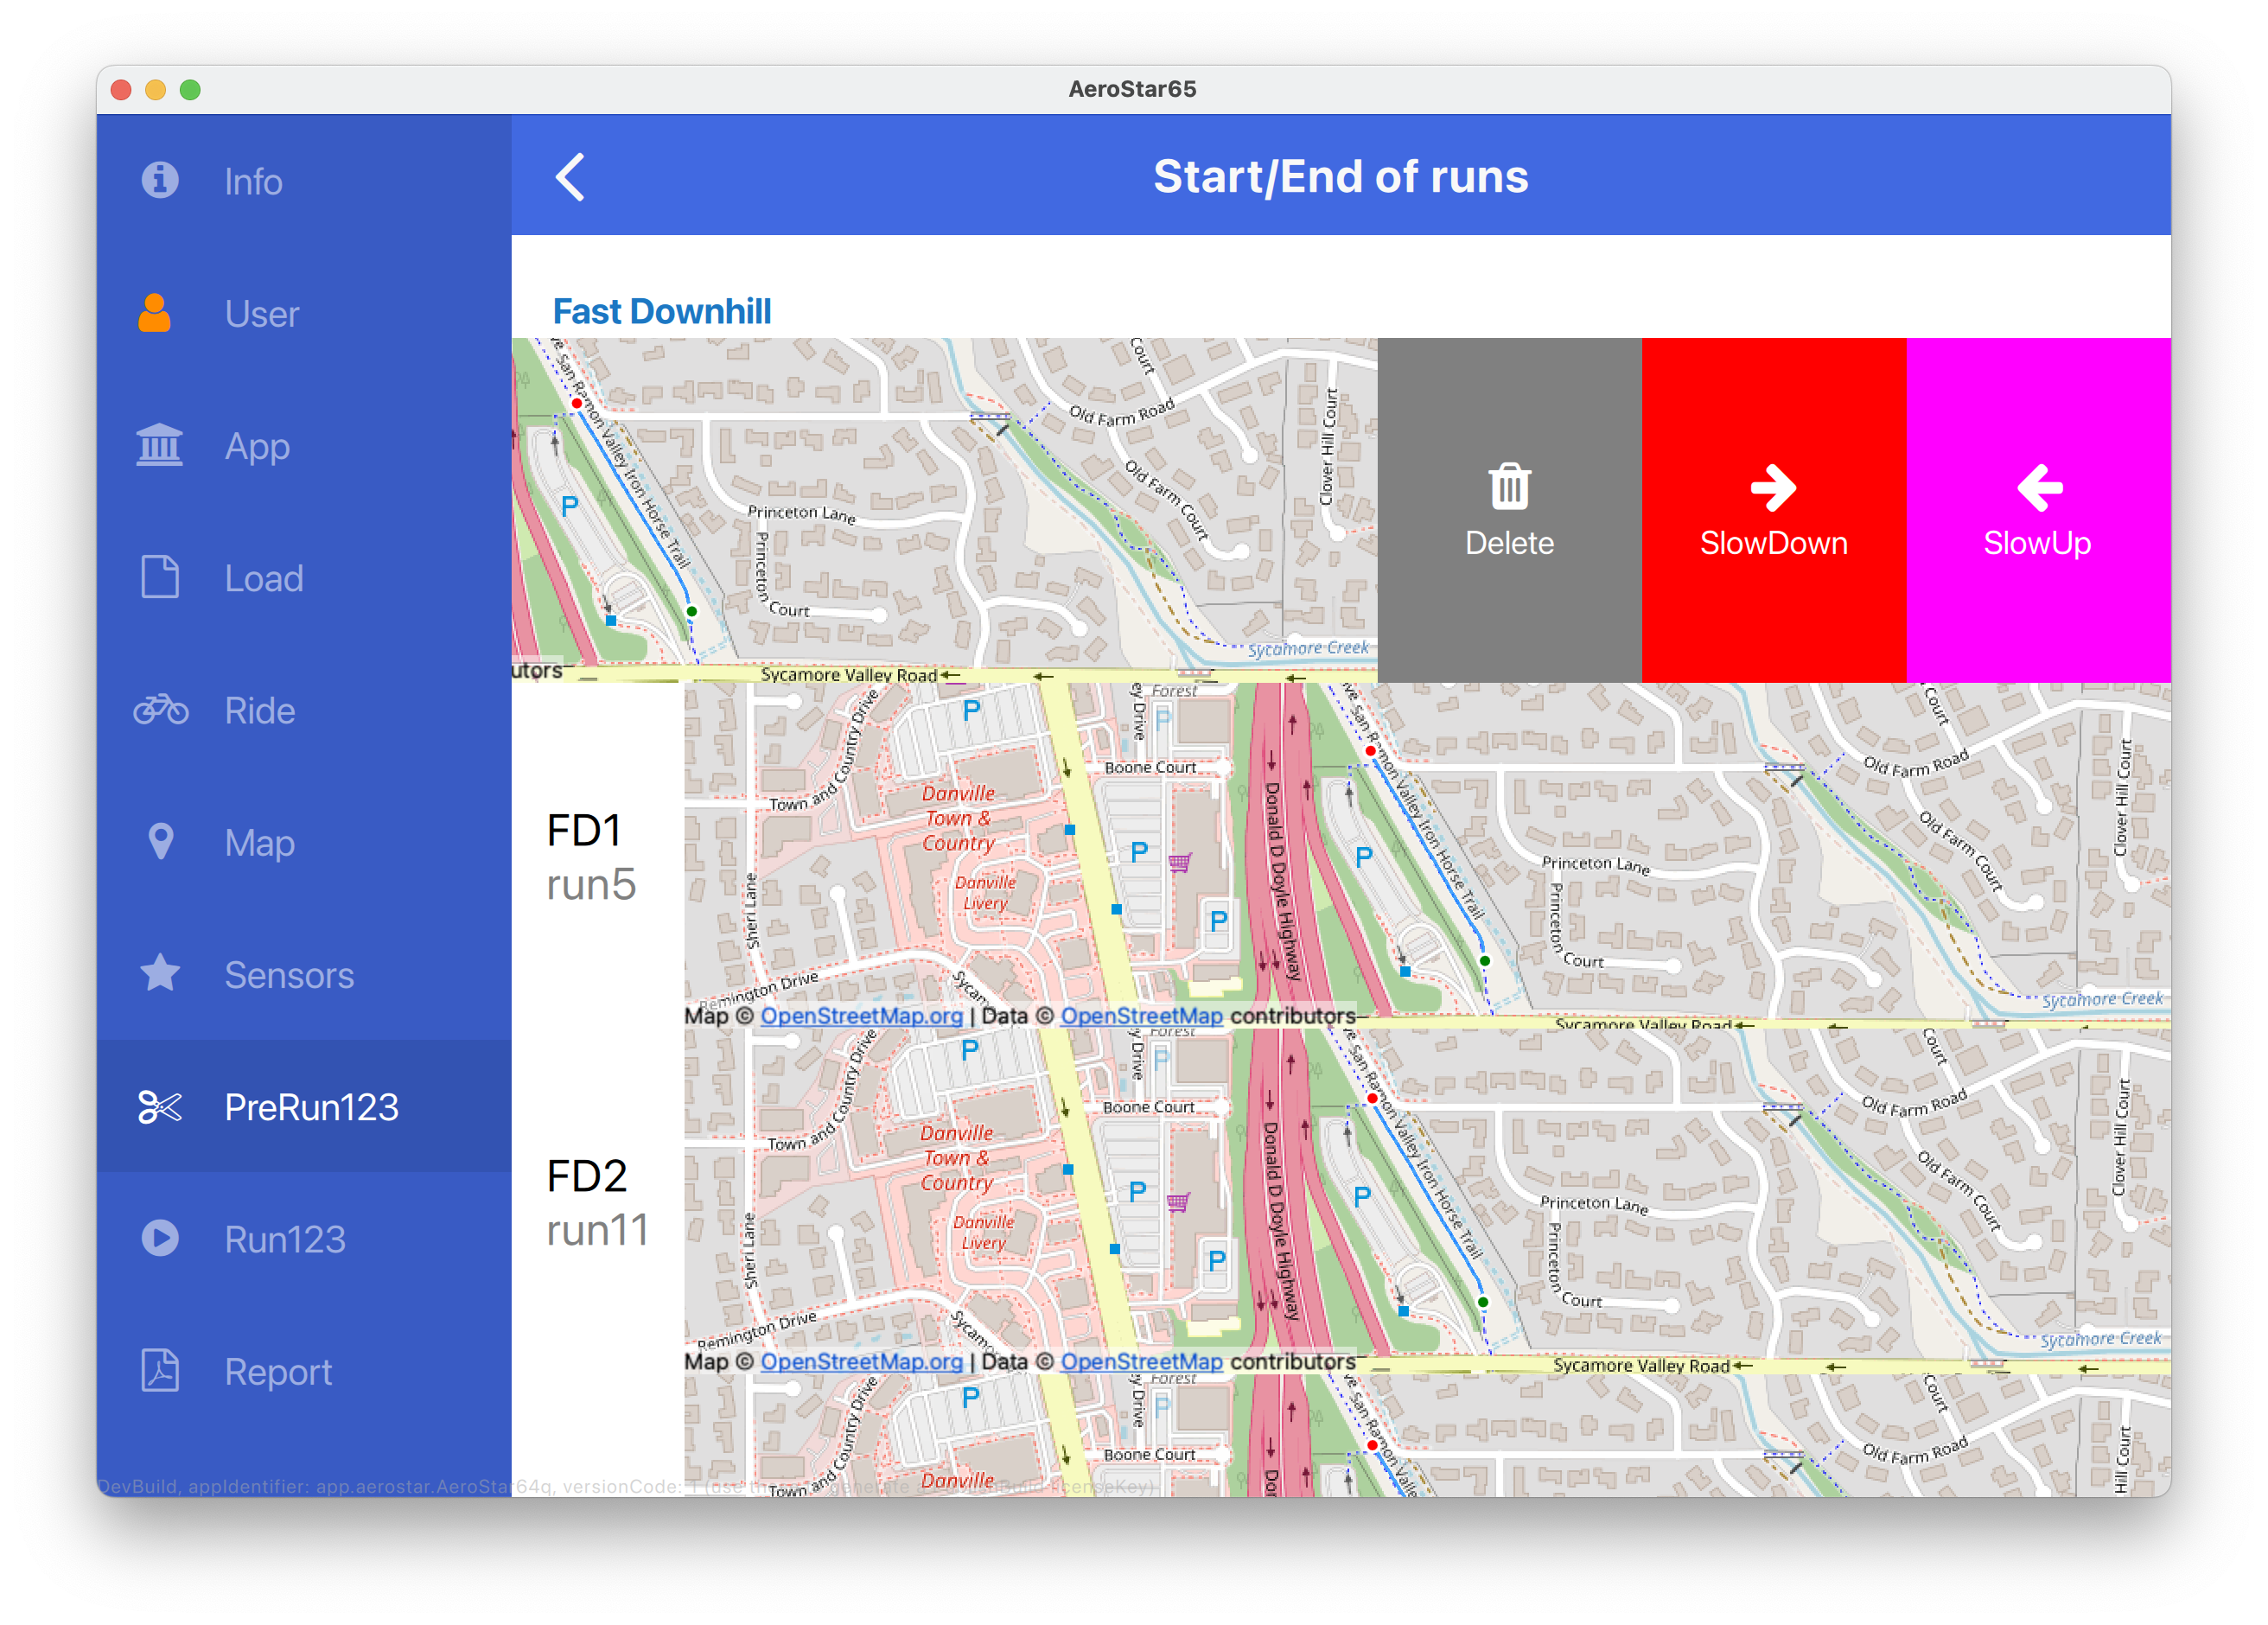Click the Report PDF file icon
Viewport: 2268px width, 1625px height.
pyautogui.click(x=160, y=1371)
